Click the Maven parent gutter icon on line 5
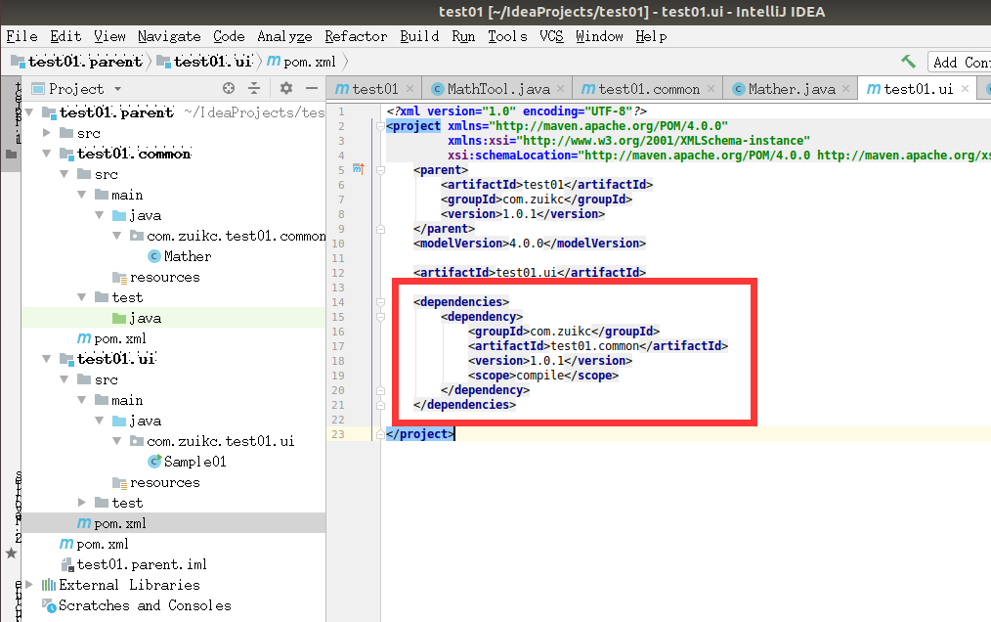Viewport: 991px width, 622px height. pyautogui.click(x=359, y=169)
